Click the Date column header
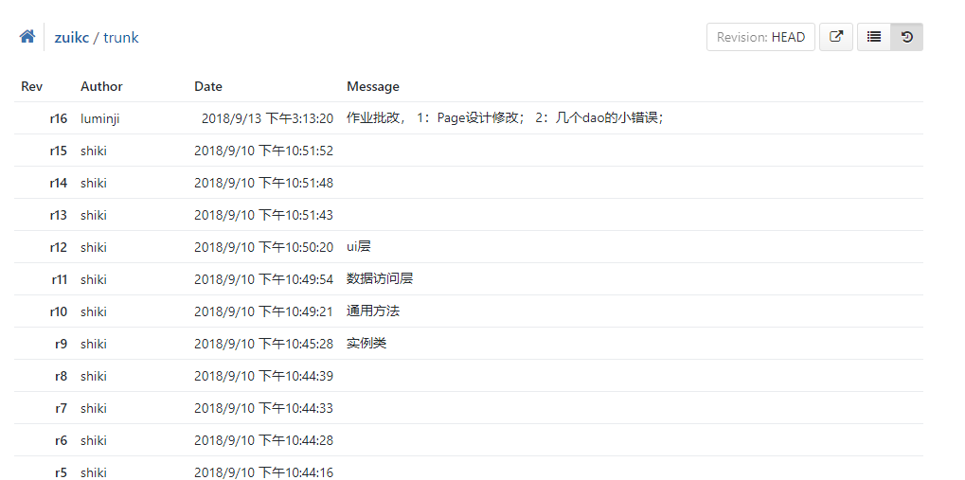The image size is (965, 480). [208, 86]
